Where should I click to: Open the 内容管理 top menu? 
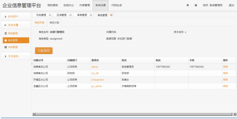click(85, 5)
